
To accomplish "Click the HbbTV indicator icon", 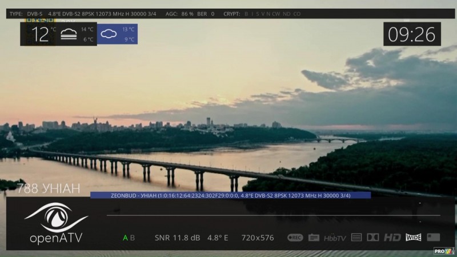I will pyautogui.click(x=335, y=238).
